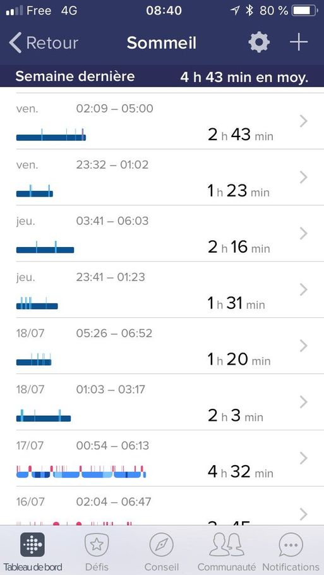Tap the Semaine dernière average header

tap(162, 76)
